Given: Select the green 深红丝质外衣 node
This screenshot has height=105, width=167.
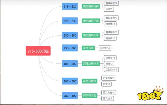Looking at the screenshot, I should [x=91, y=64].
